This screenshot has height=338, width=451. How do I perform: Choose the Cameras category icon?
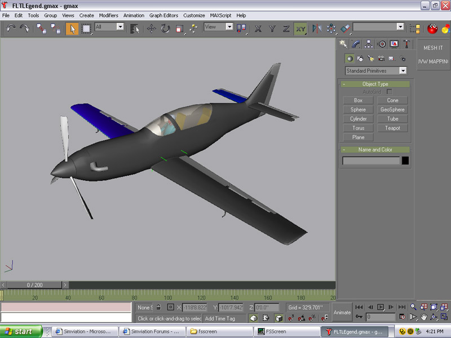(x=381, y=59)
